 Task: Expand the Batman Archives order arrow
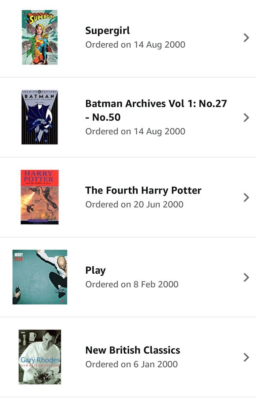click(x=246, y=118)
